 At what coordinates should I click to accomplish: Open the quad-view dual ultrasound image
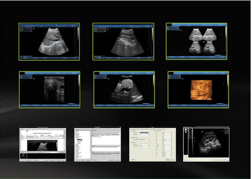[197, 42]
